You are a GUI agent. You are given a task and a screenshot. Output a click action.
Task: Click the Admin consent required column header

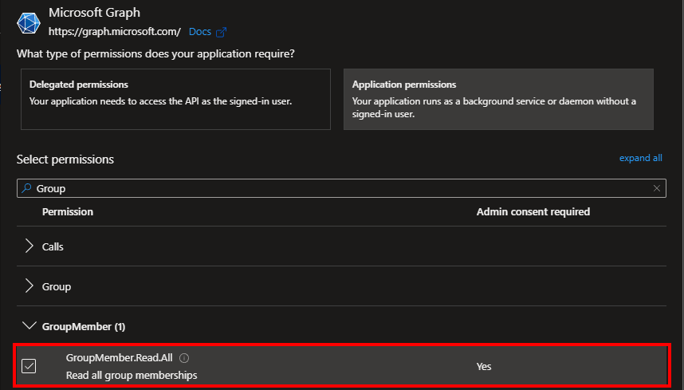coord(533,212)
